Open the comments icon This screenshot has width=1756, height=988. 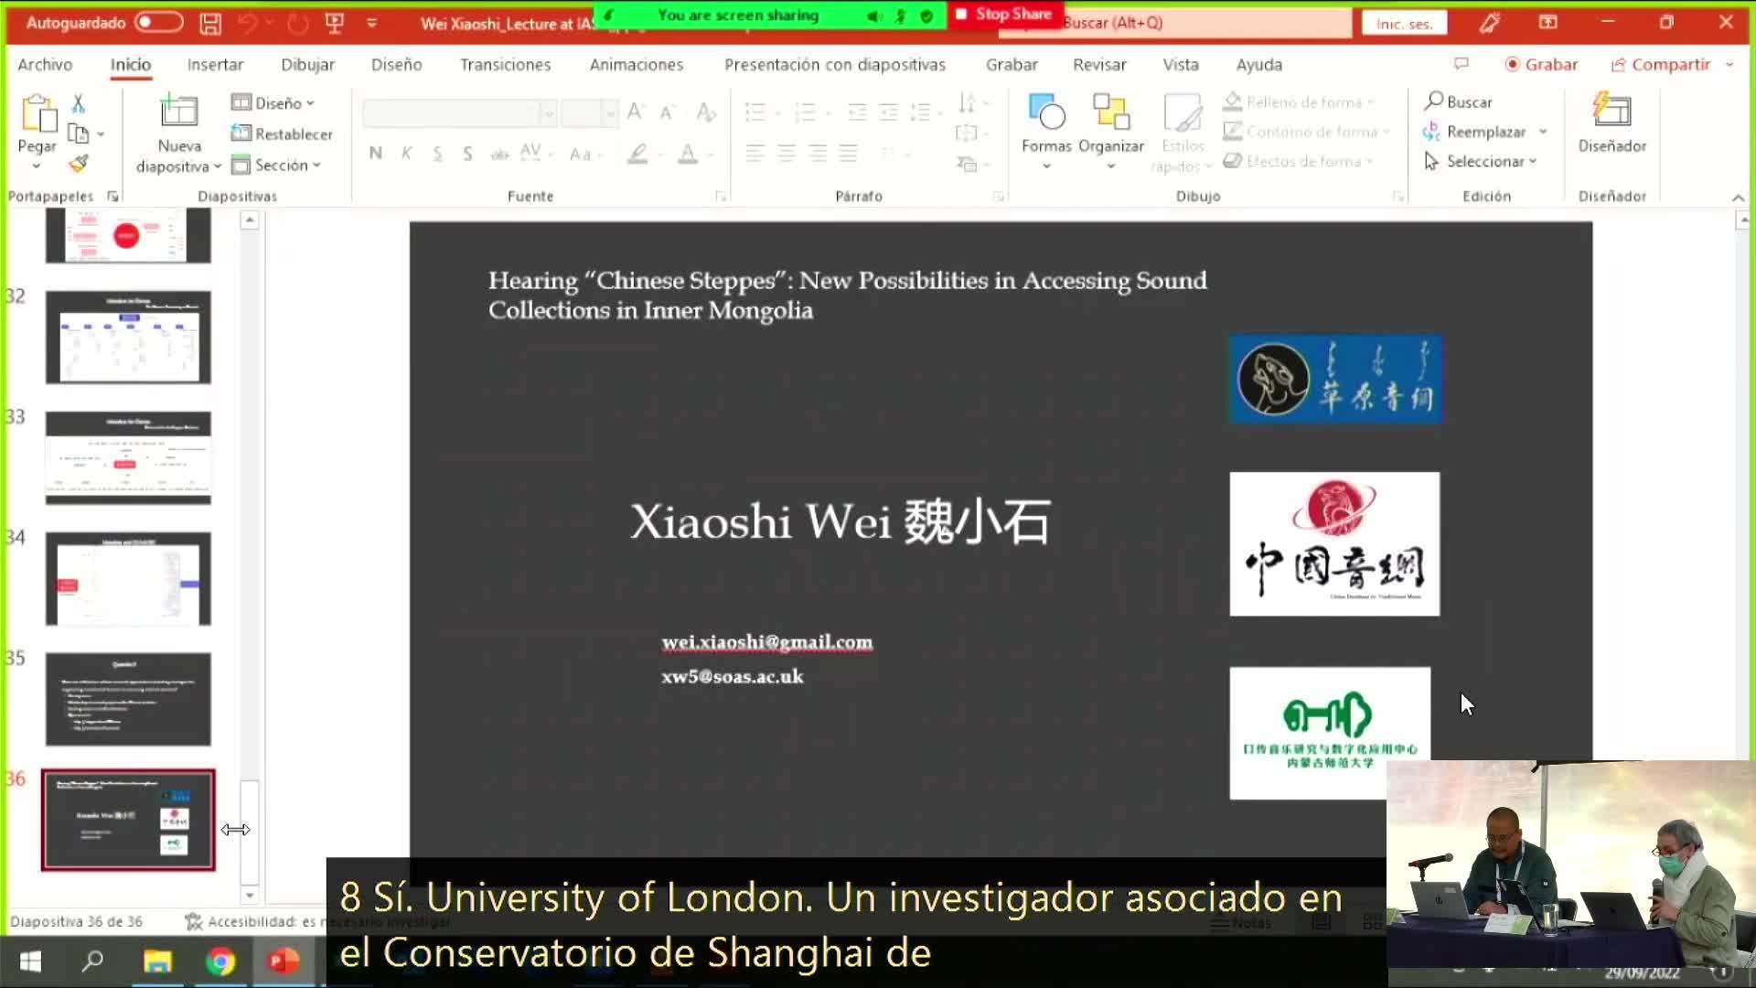coord(1461,64)
